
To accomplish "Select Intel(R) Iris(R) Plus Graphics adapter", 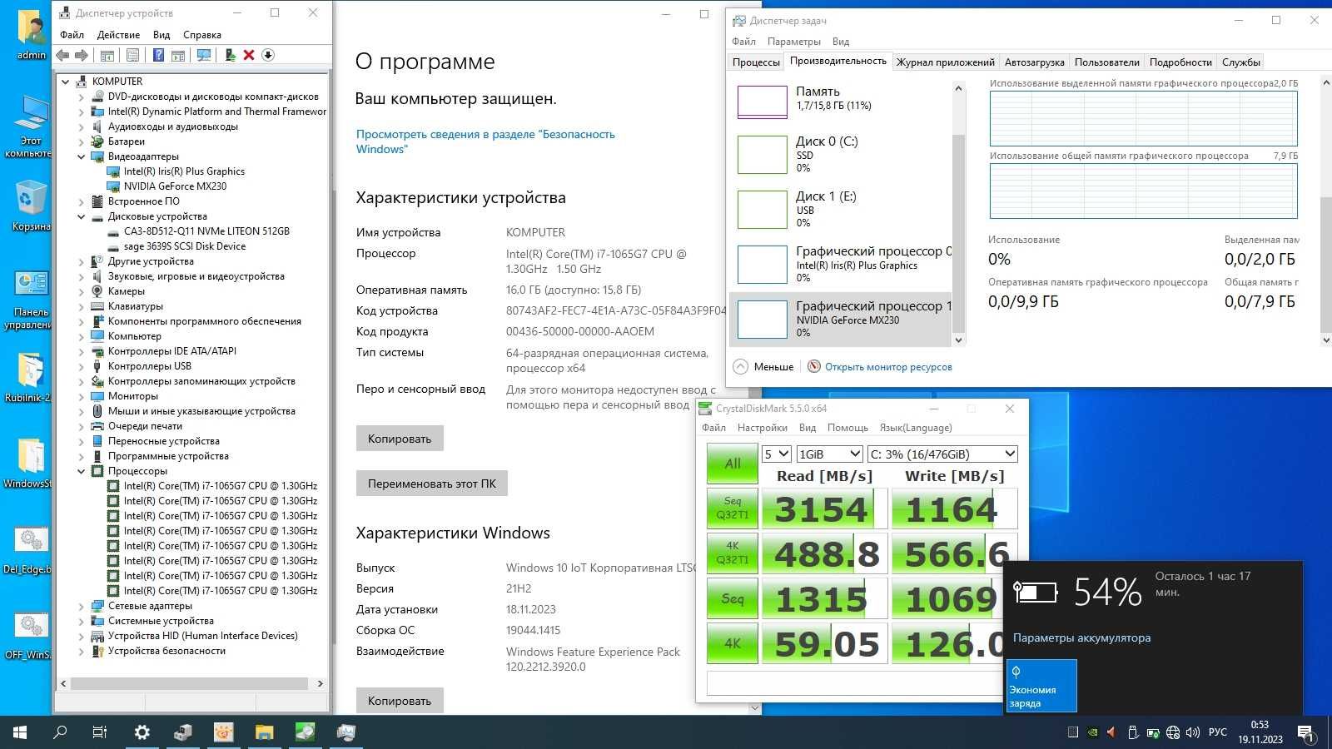I will pyautogui.click(x=184, y=171).
